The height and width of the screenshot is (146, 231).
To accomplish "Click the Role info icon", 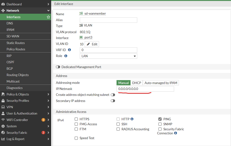I will pos(66,56).
